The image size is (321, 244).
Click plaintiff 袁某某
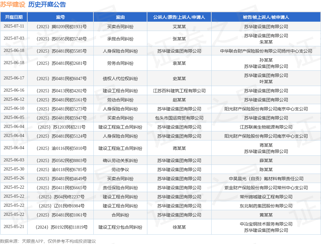(x=179, y=64)
